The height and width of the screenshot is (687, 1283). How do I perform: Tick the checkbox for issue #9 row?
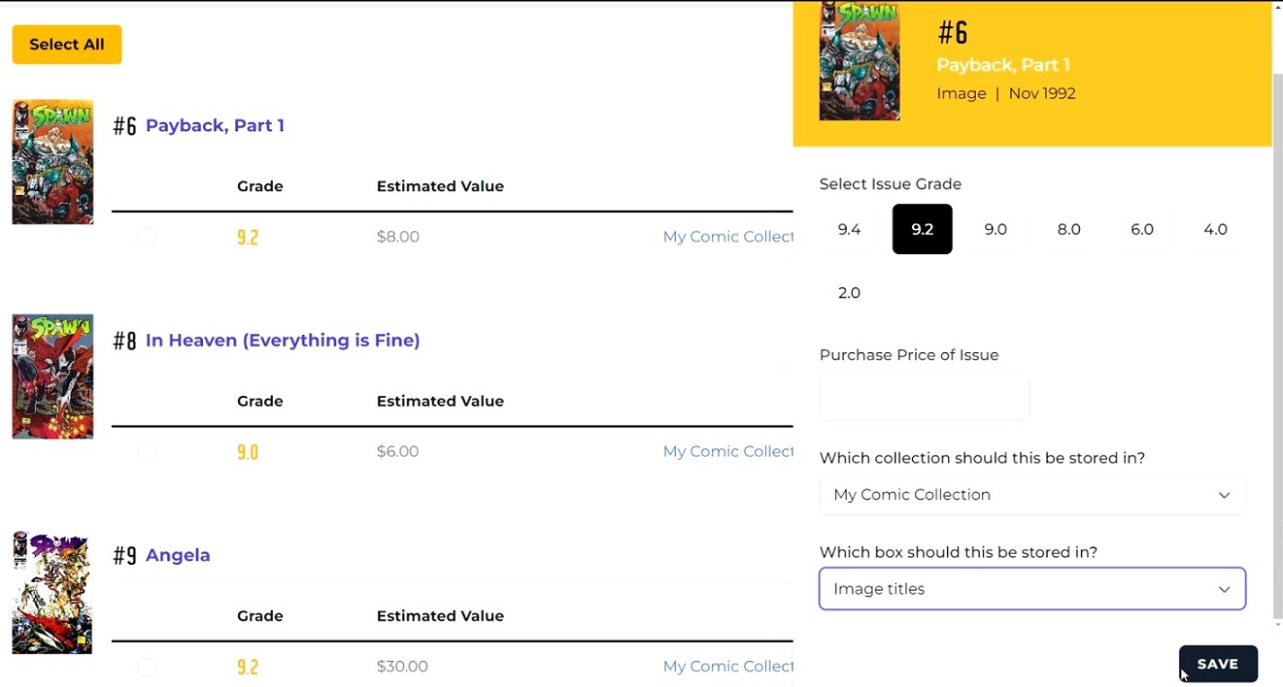[147, 668]
